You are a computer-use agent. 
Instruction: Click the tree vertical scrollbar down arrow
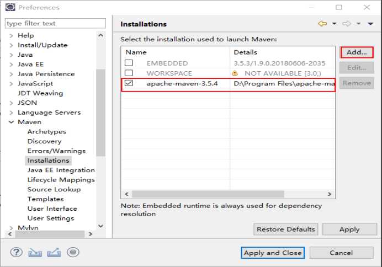(100, 226)
